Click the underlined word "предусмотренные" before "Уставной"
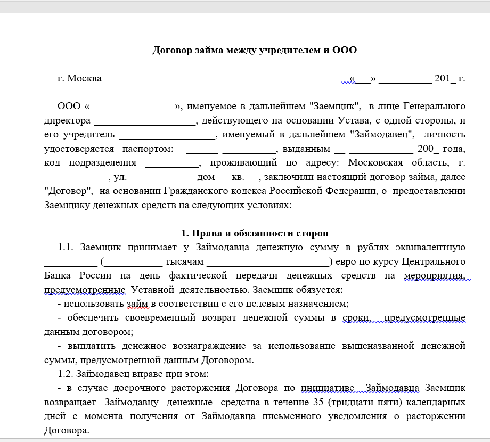 [85, 290]
